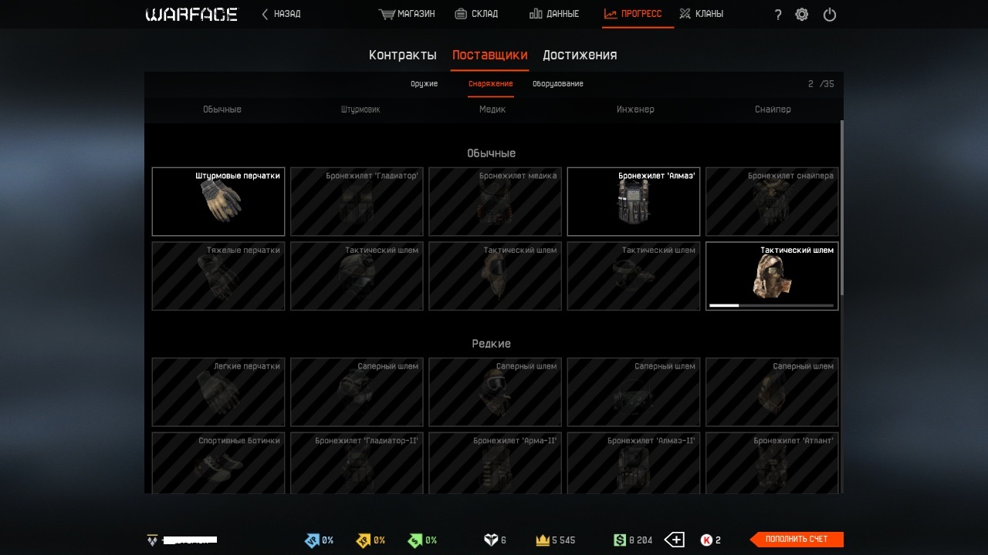The image size is (988, 555).
Task: Click the crown points icon
Action: (x=543, y=540)
